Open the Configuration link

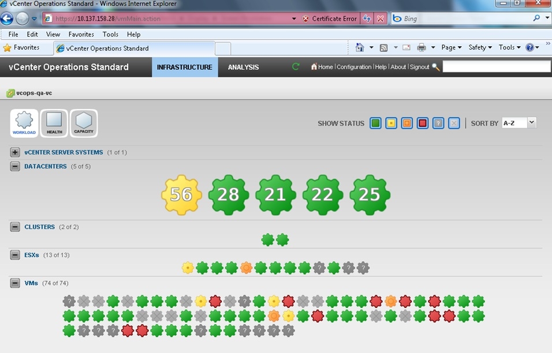(354, 67)
